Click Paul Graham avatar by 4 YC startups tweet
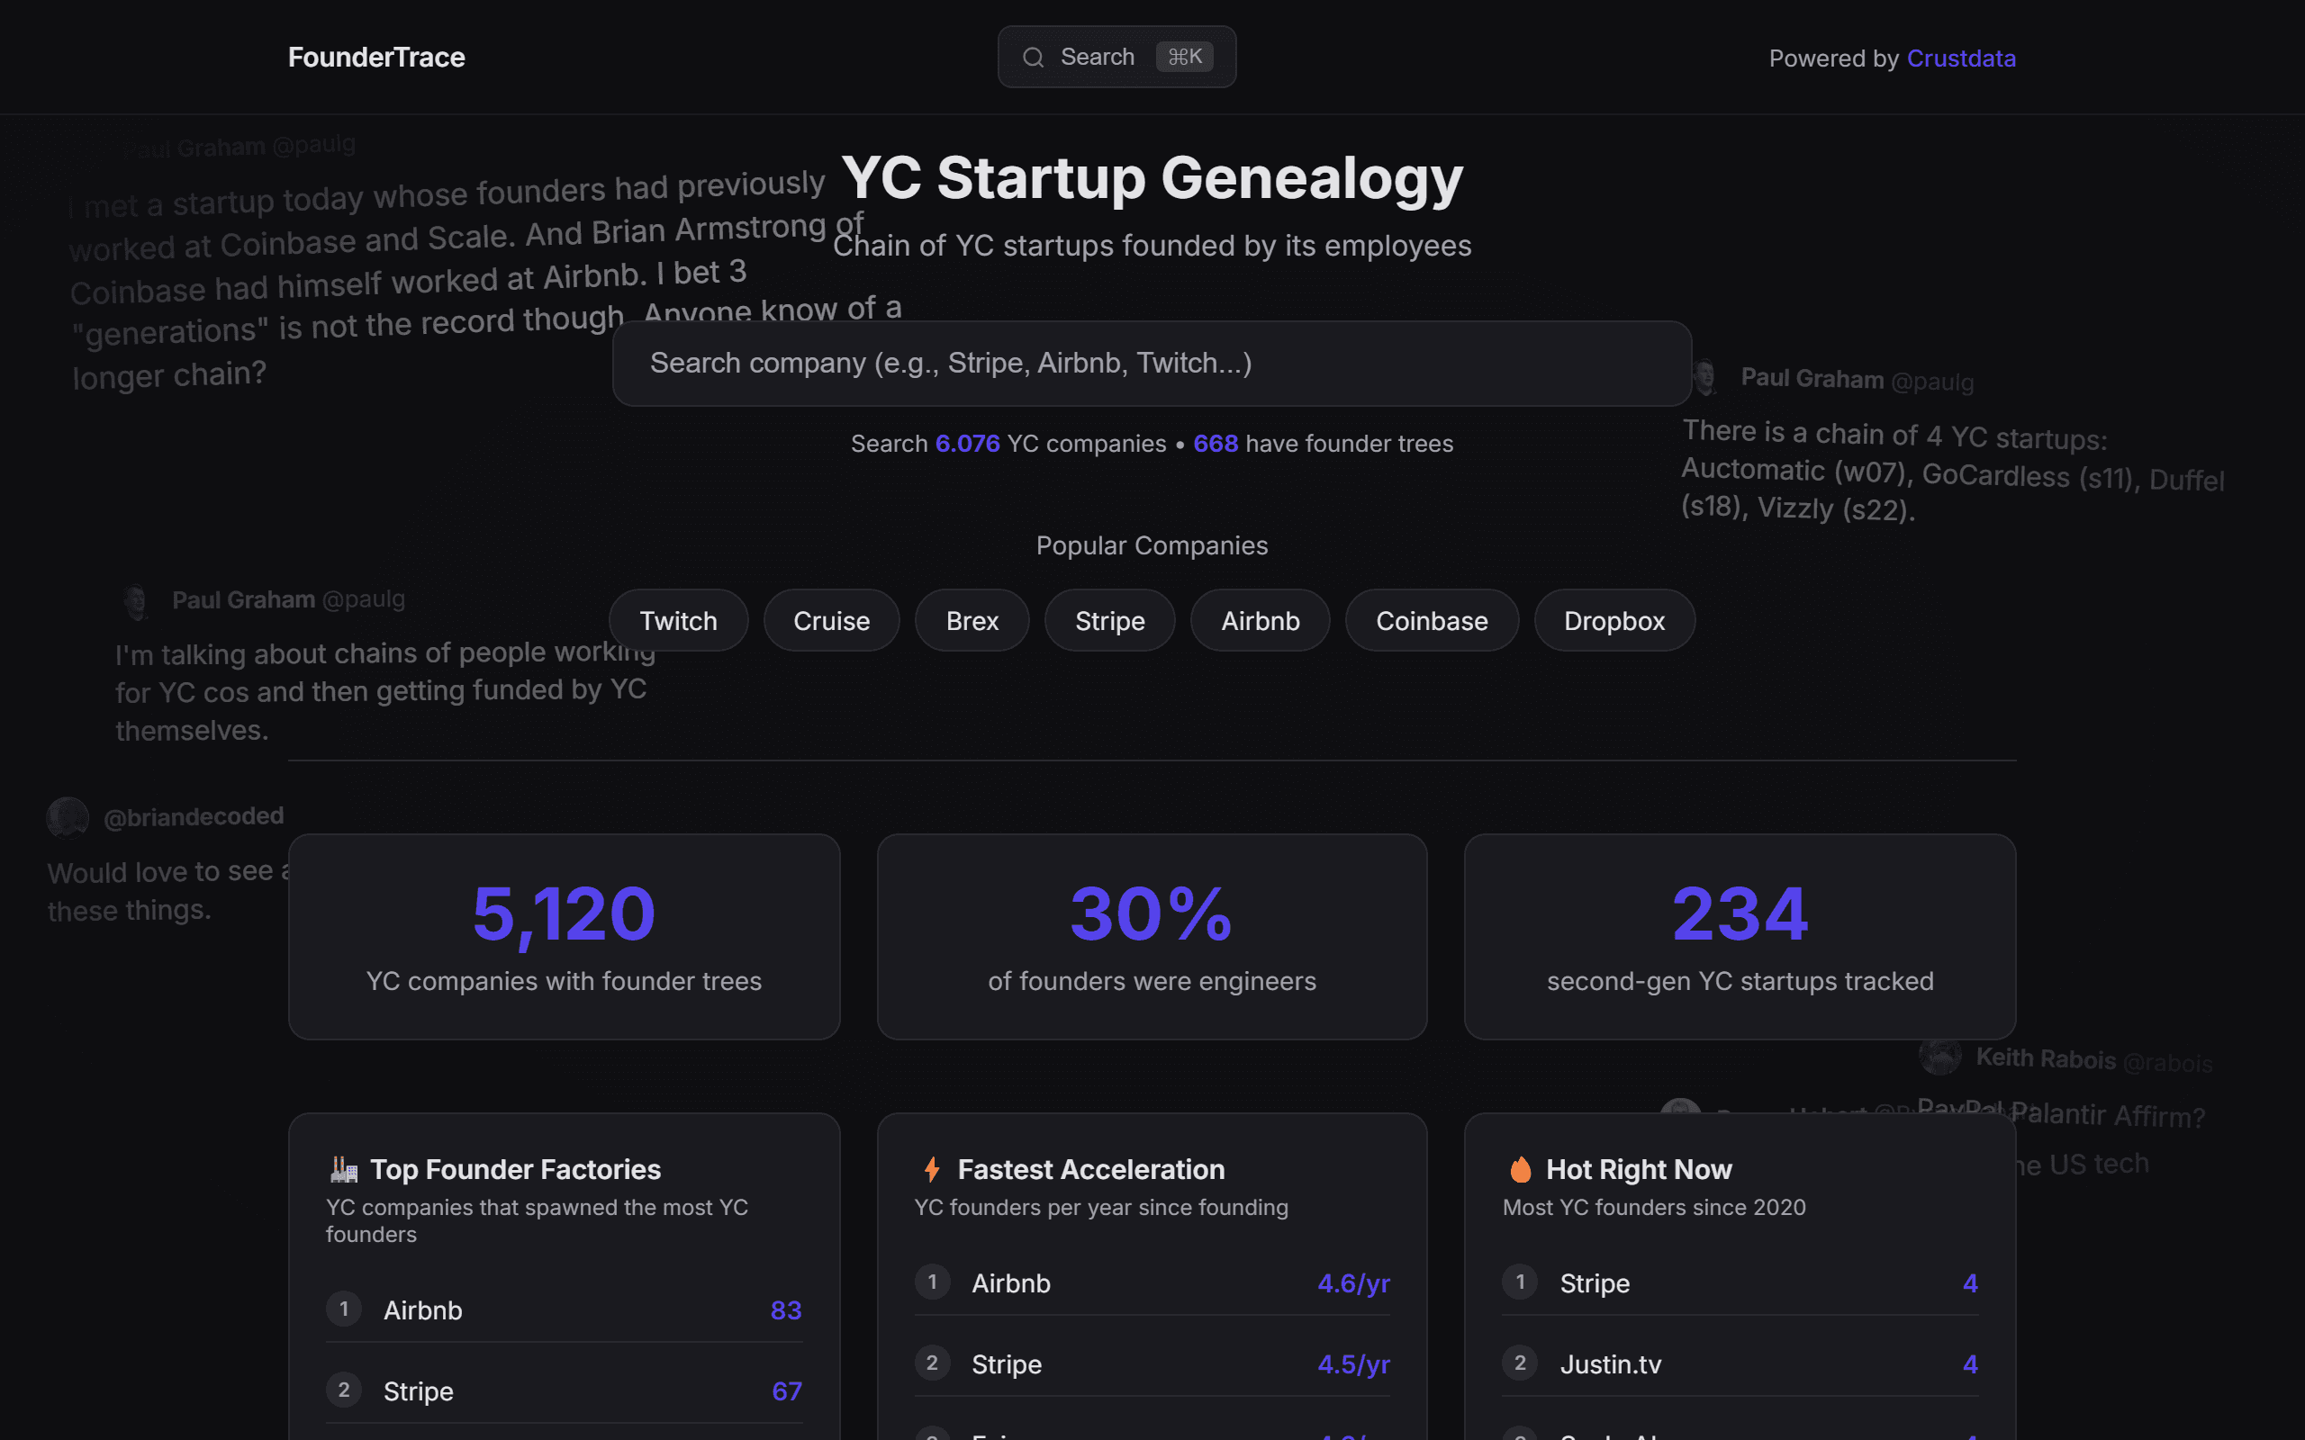 pyautogui.click(x=1706, y=378)
